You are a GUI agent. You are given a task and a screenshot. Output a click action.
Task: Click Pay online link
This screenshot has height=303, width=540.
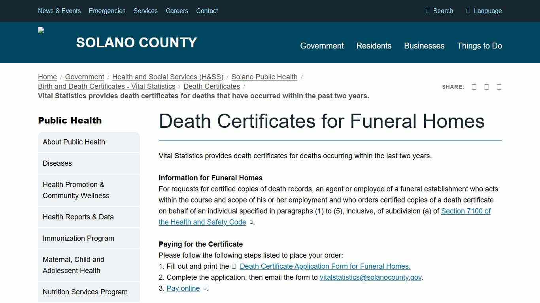coord(183,288)
